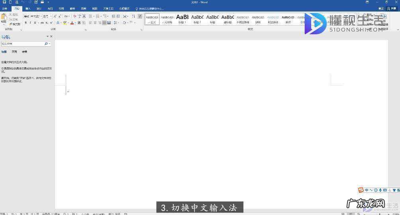Switch to the Developer tab
Screen dimensions: 400x215
tap(108, 9)
